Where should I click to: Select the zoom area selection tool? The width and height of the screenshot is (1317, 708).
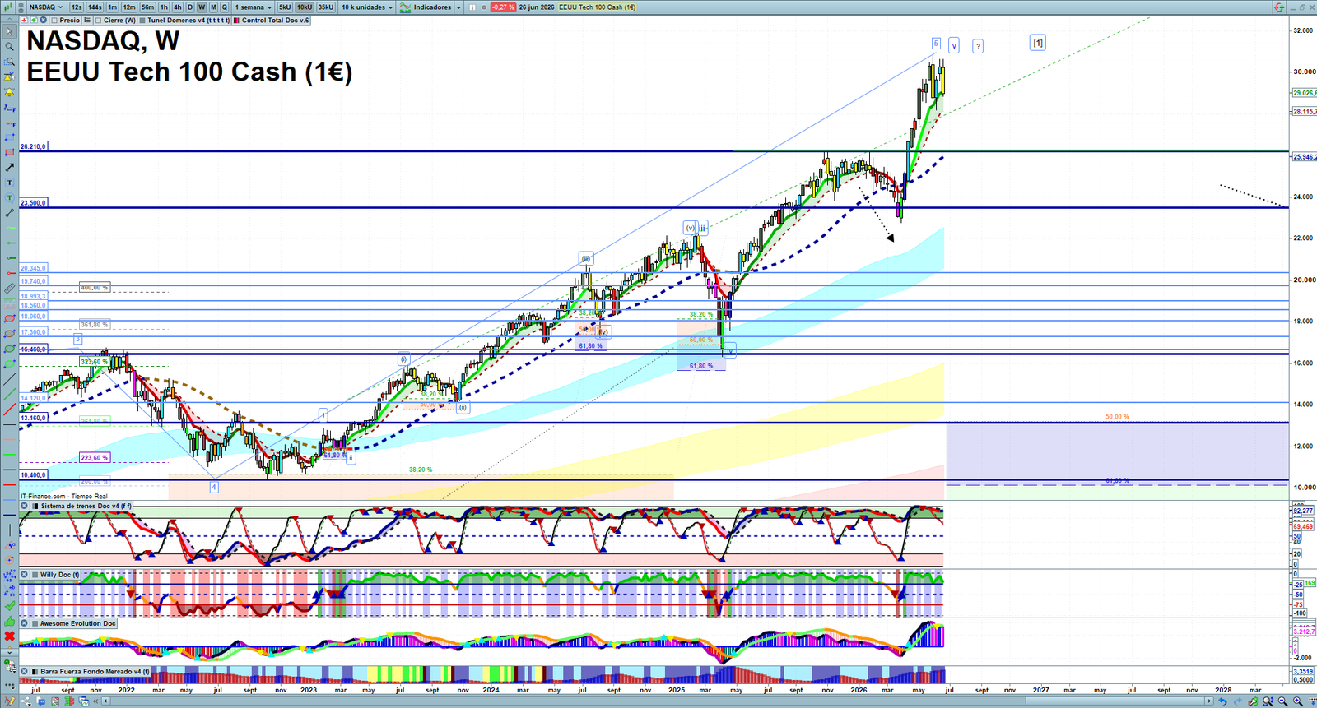point(9,62)
